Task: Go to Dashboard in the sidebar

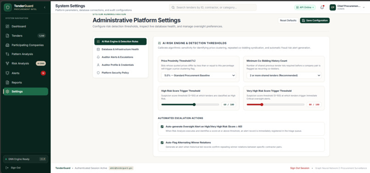Action: click(x=26, y=27)
